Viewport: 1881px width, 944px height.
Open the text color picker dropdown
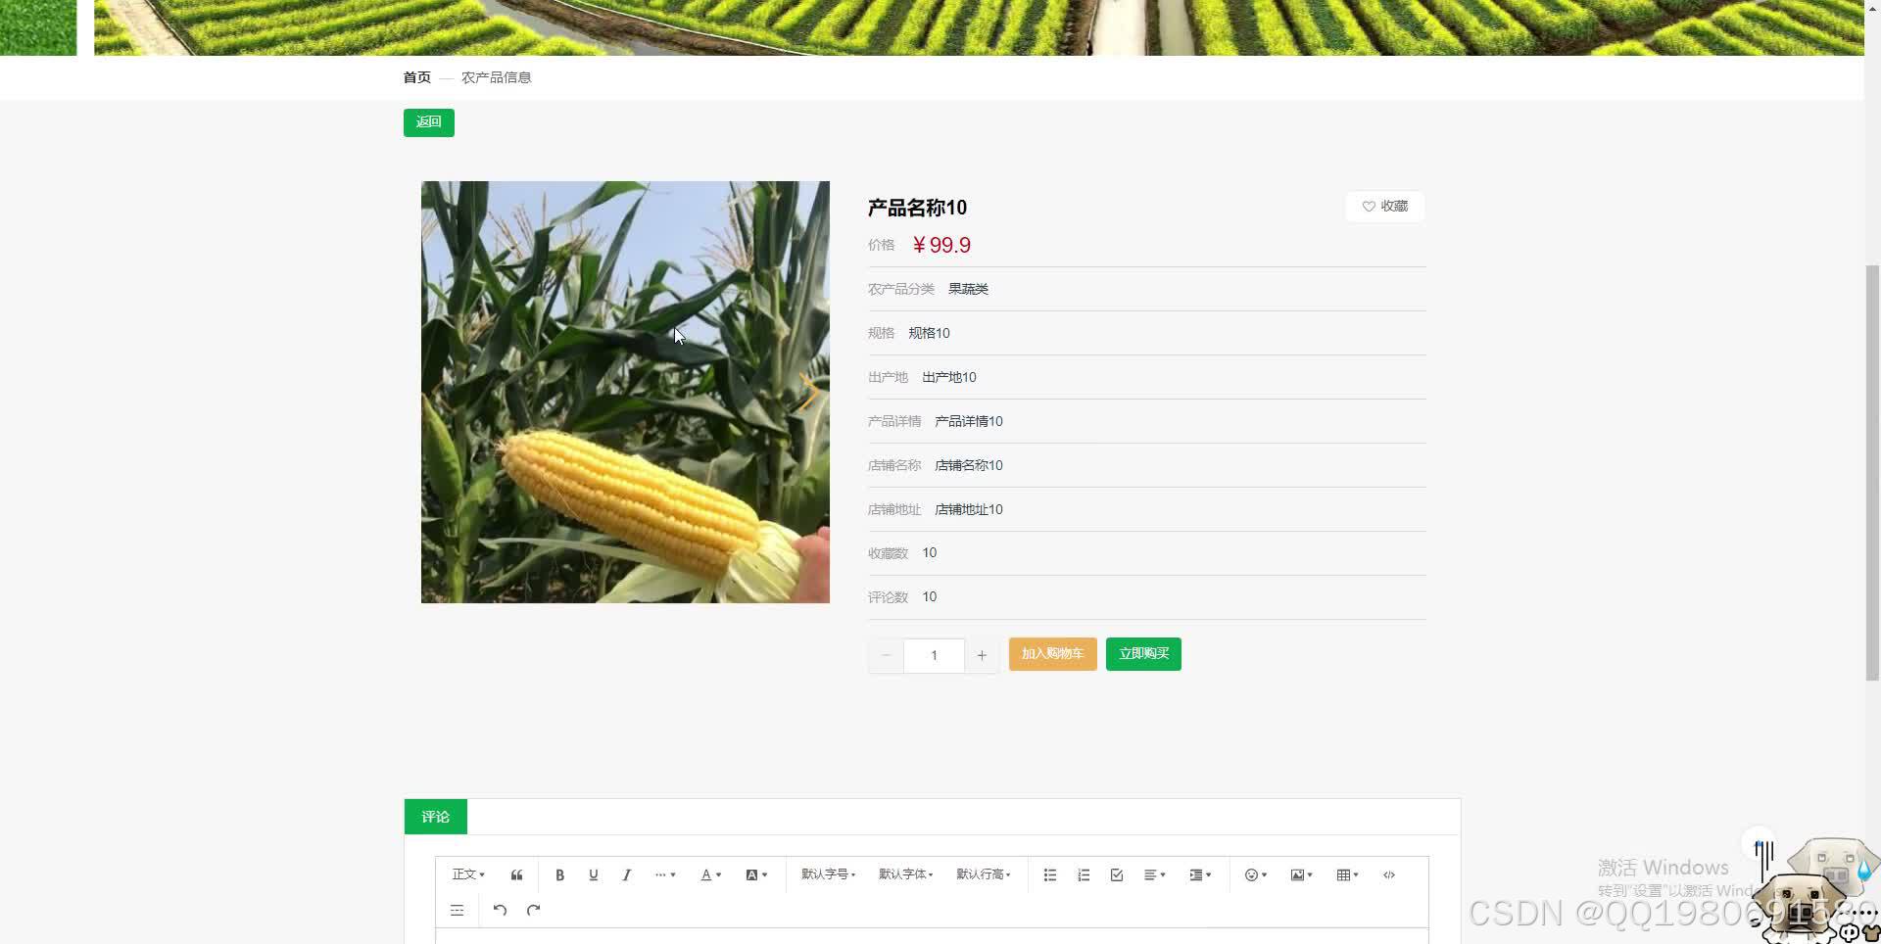710,874
